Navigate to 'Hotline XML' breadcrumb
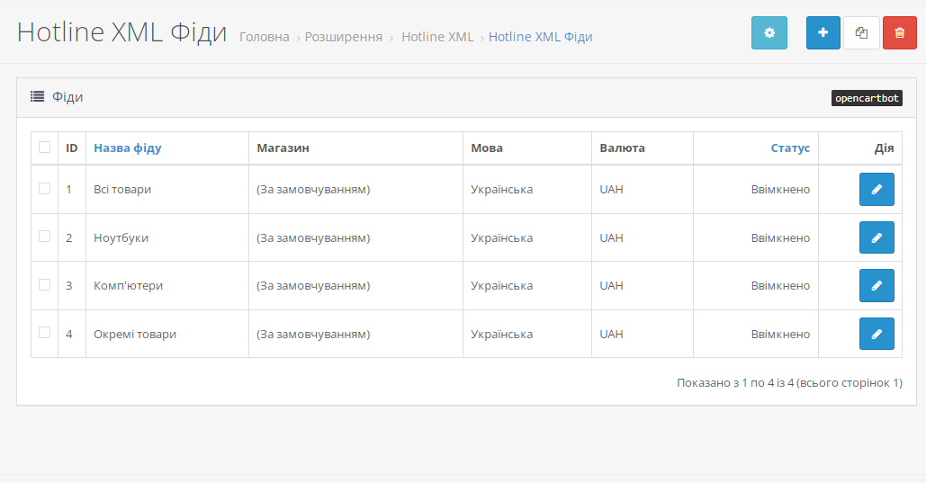The image size is (926, 483). point(437,37)
